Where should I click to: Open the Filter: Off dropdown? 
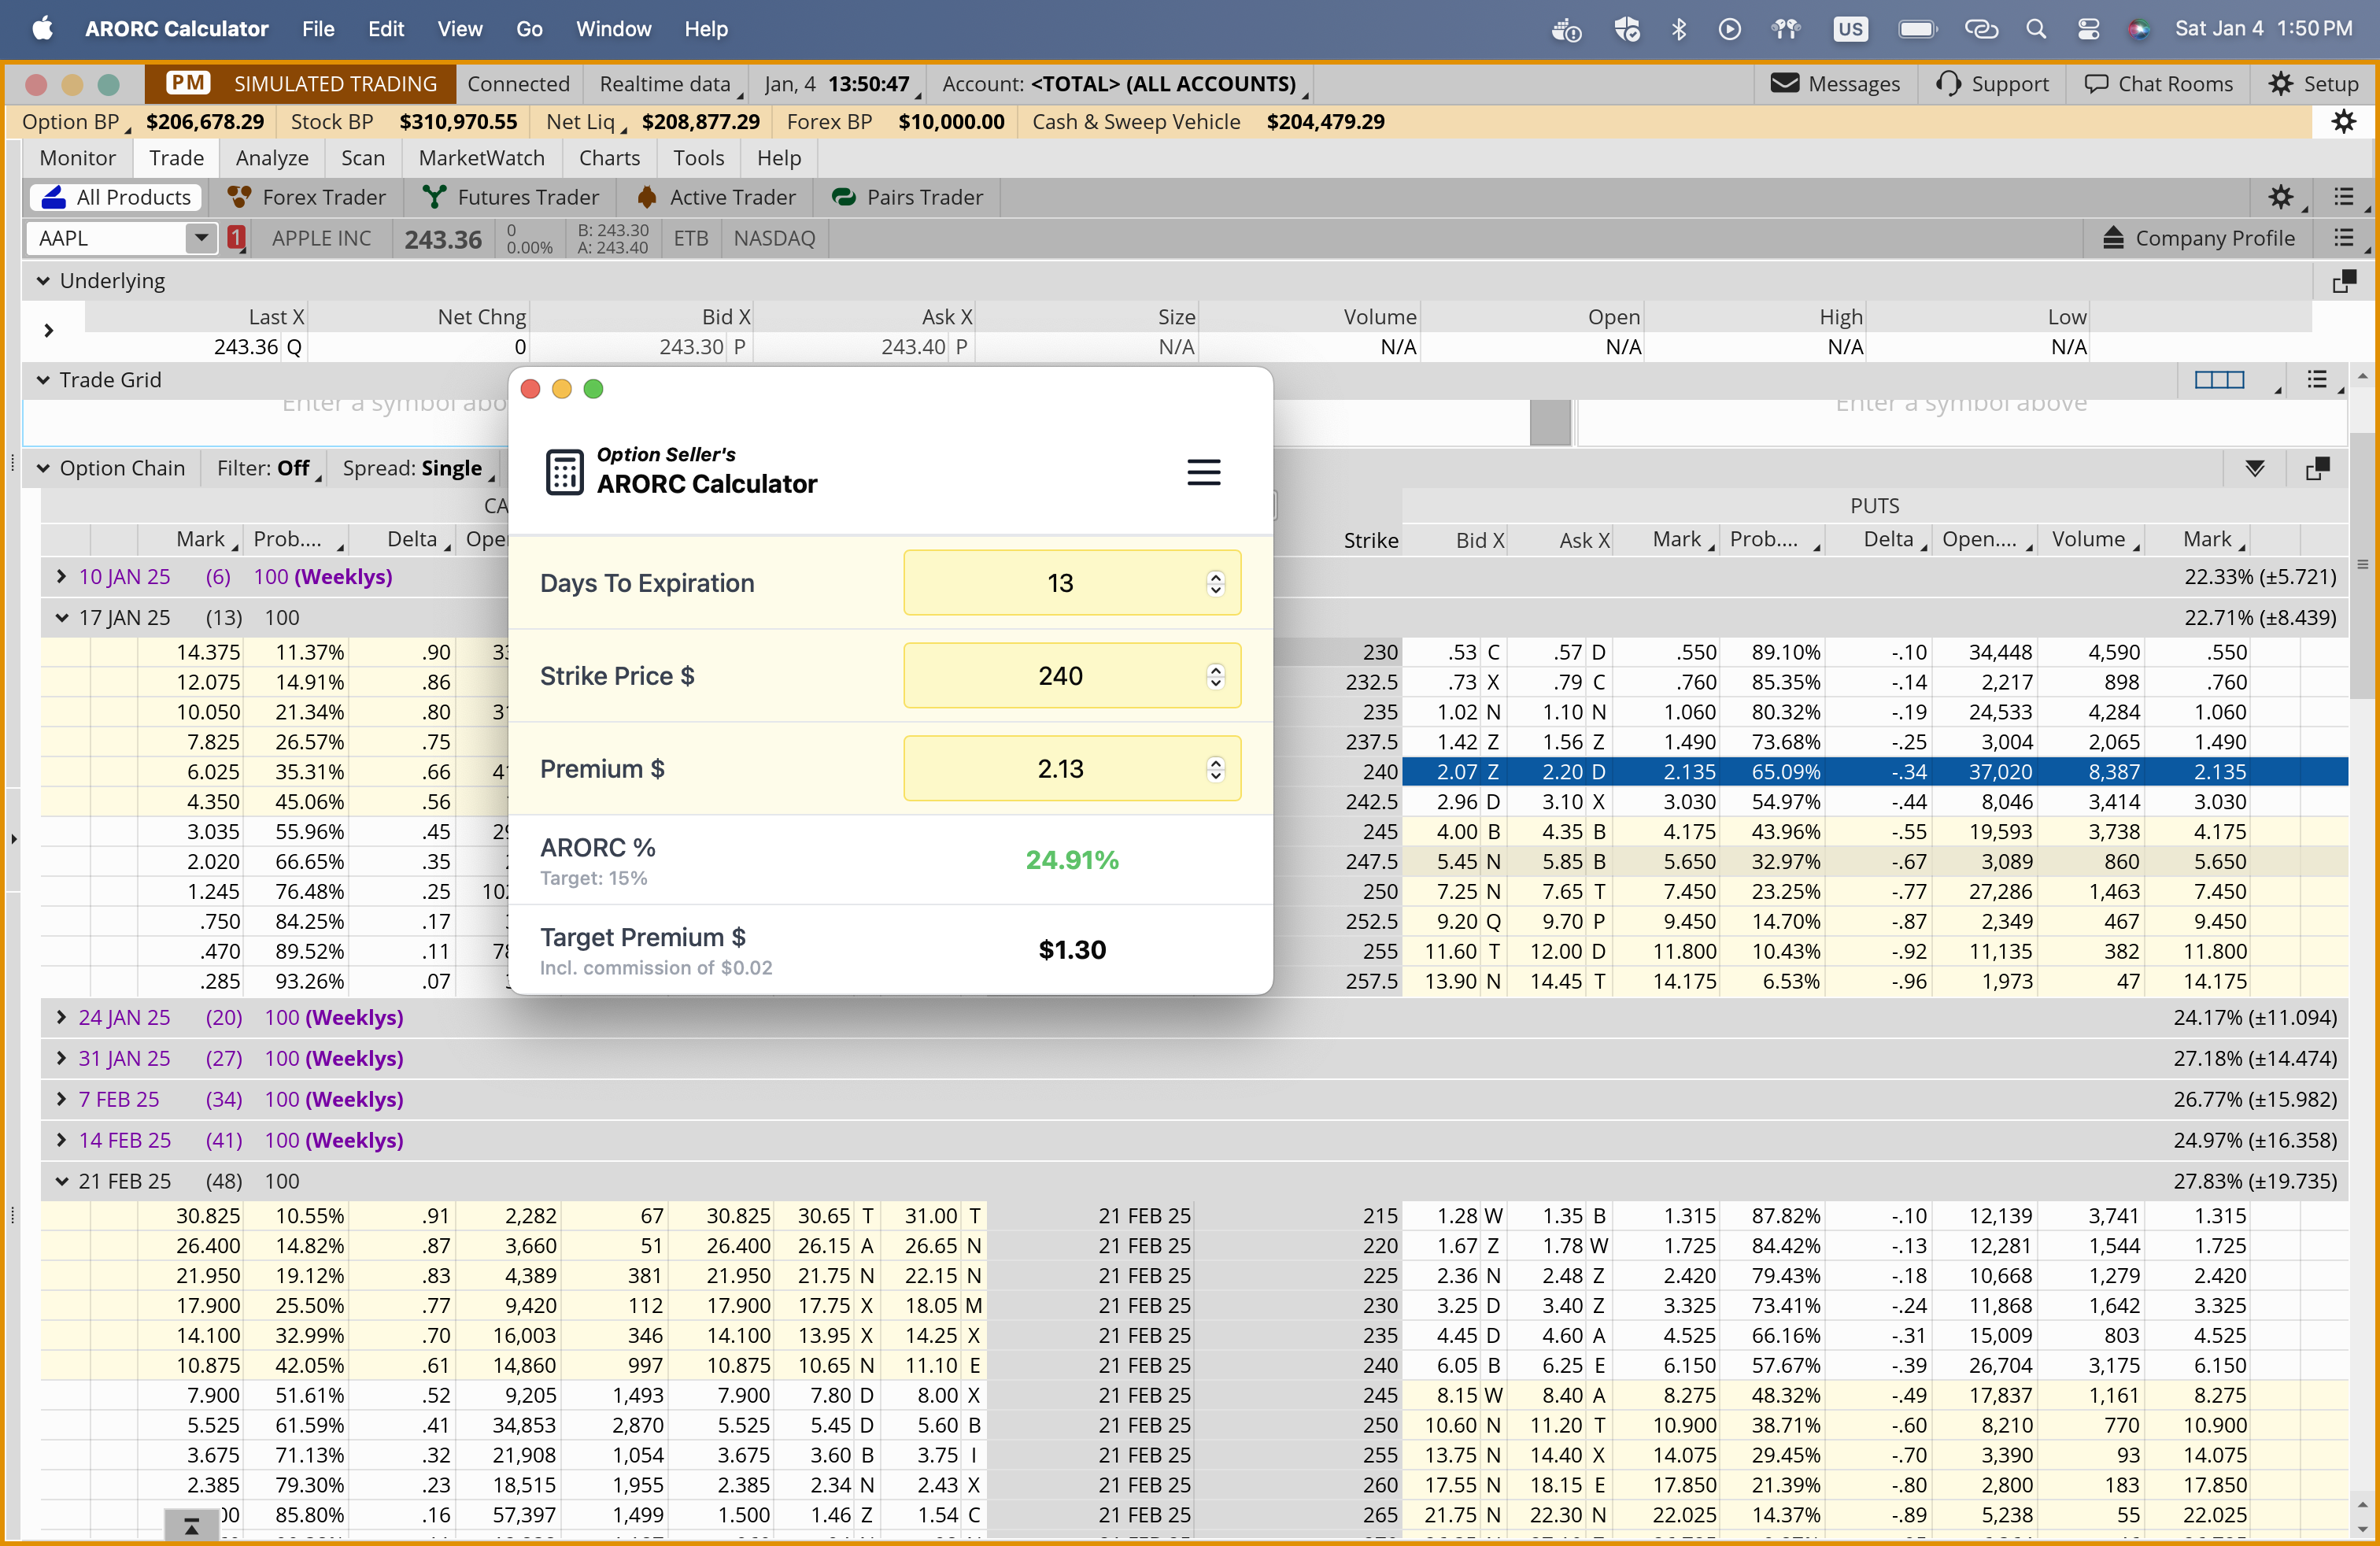click(x=268, y=468)
